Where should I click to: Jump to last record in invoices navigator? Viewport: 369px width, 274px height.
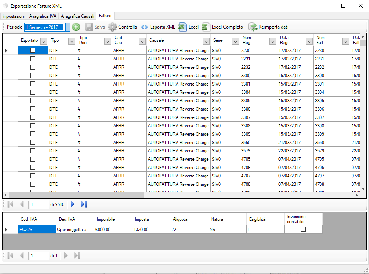[x=84, y=204]
